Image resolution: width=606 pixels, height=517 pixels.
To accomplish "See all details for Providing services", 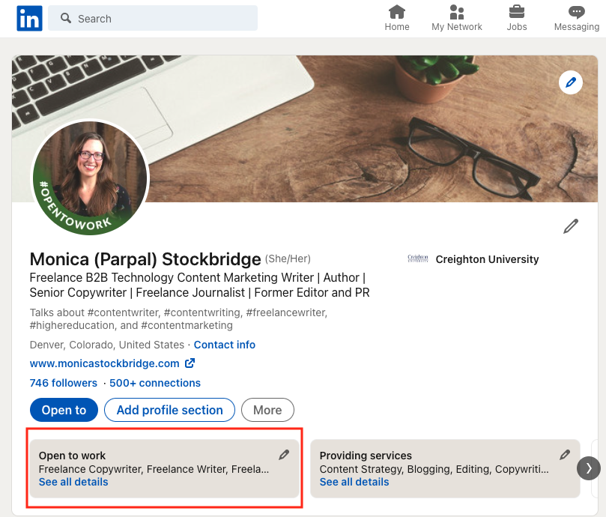I will [354, 482].
